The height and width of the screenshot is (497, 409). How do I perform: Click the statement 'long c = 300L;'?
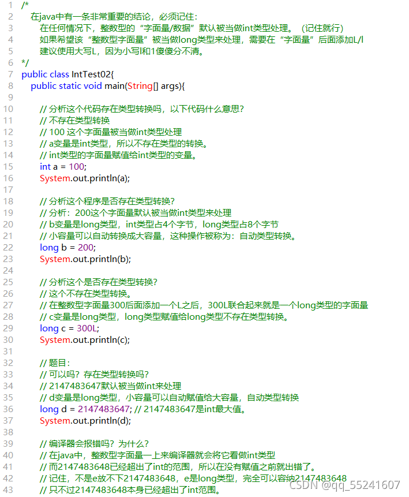tap(69, 328)
